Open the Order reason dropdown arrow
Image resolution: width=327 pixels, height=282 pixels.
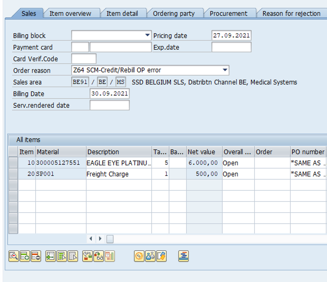coord(225,70)
